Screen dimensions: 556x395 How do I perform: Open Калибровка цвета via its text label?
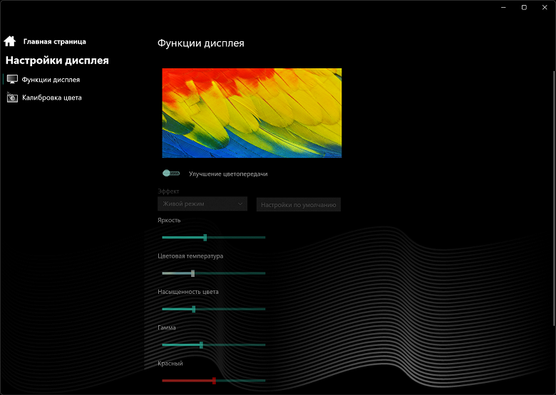(x=52, y=98)
